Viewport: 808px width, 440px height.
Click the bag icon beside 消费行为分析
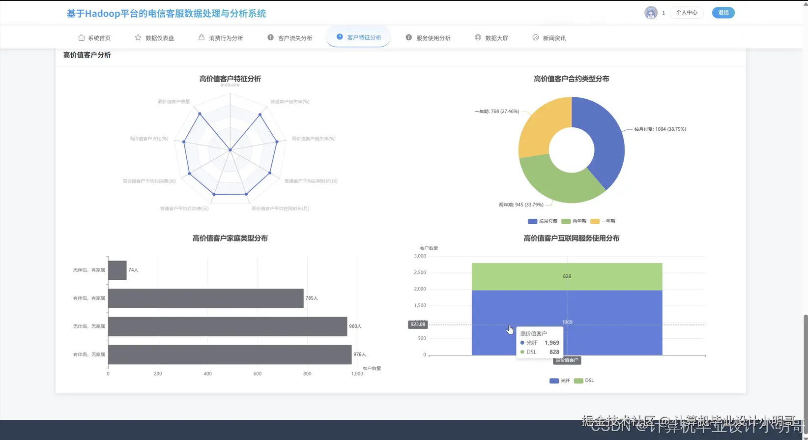tap(202, 37)
